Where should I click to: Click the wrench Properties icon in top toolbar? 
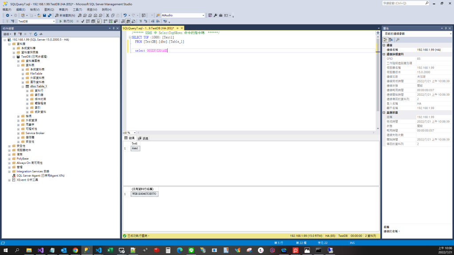(x=215, y=15)
